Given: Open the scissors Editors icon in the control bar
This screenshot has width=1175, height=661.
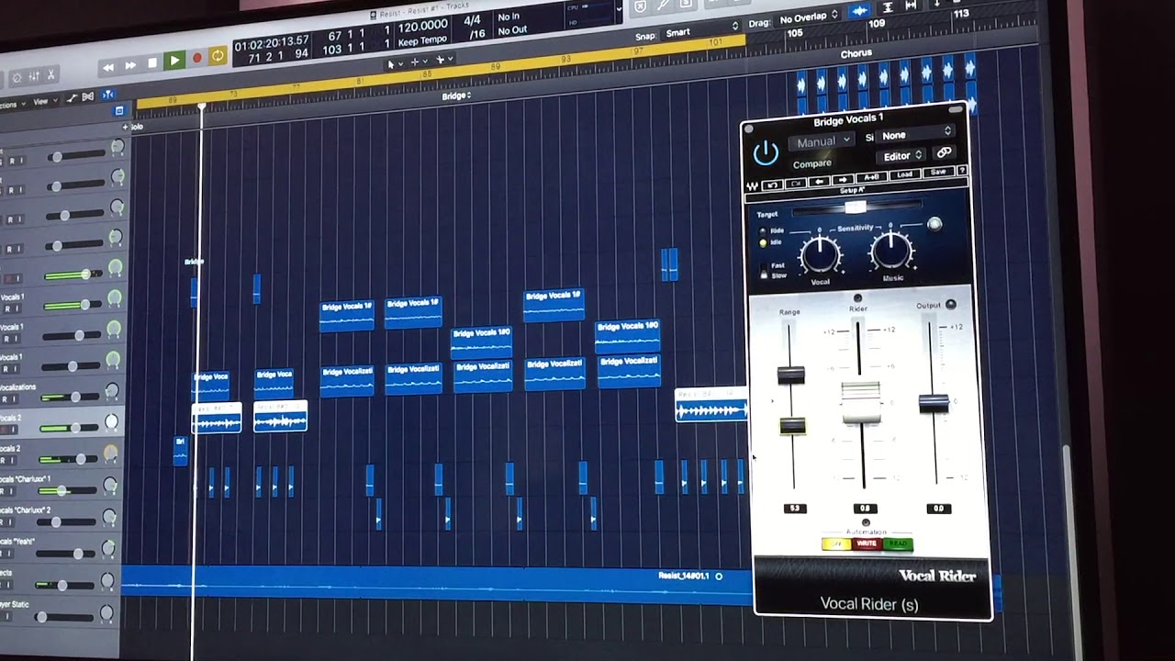Looking at the screenshot, I should coord(51,74).
